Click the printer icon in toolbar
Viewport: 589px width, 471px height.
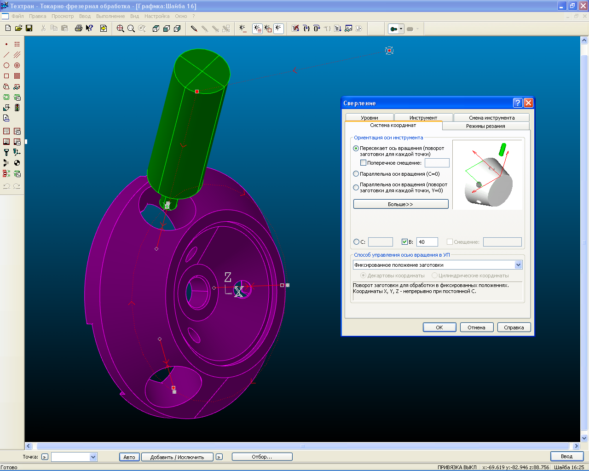coord(79,29)
